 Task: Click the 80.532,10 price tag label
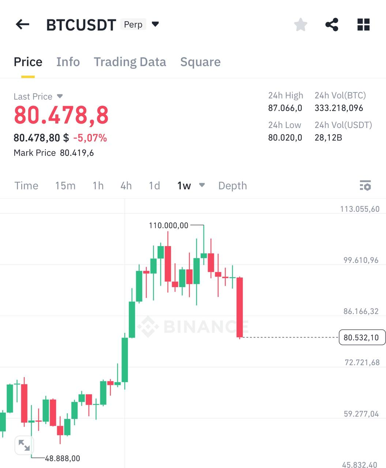tap(362, 337)
